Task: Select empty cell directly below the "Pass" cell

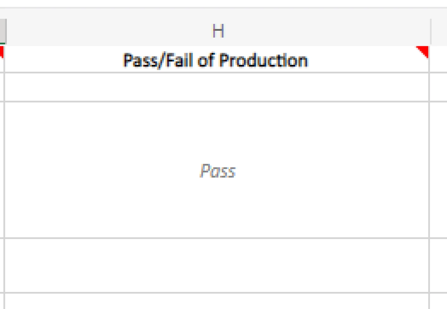Action: coord(217,266)
